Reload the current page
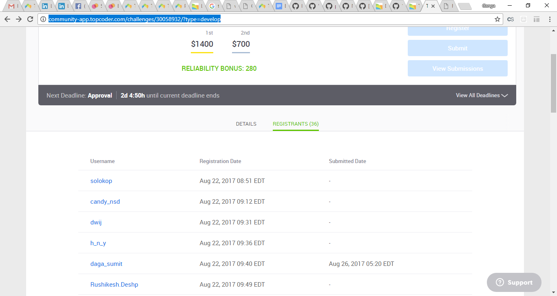This screenshot has height=296, width=557. 30,19
